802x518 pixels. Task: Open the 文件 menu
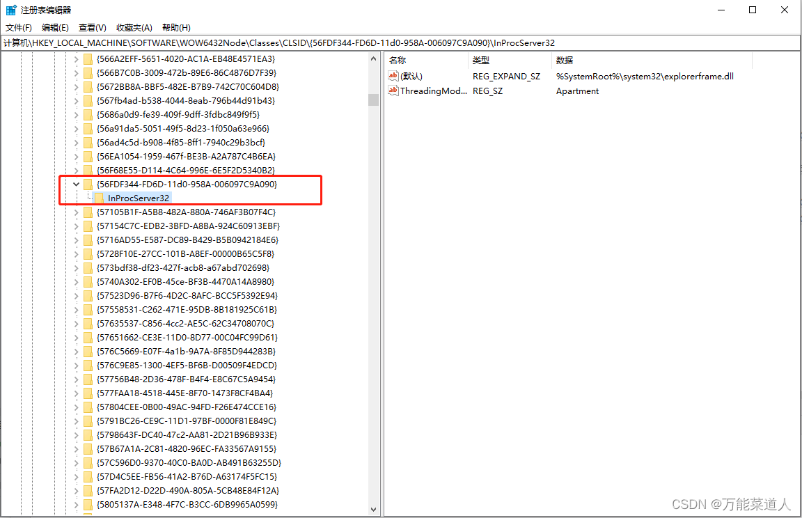point(17,27)
